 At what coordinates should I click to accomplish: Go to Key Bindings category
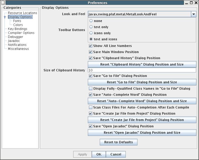(x=18, y=29)
